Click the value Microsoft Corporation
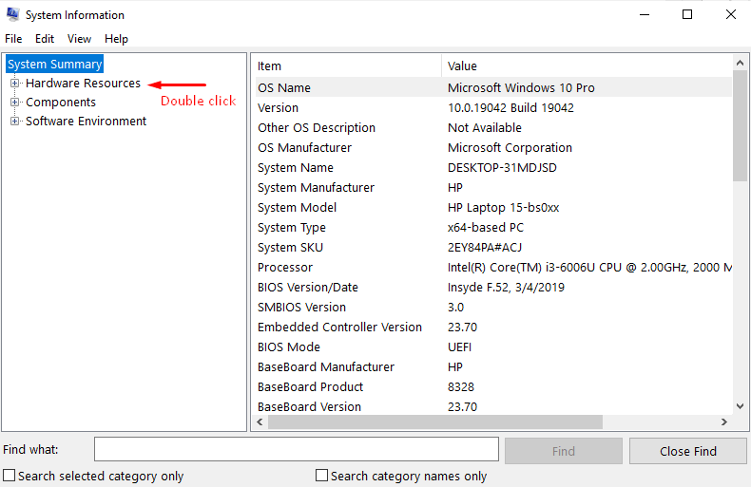The width and height of the screenshot is (751, 487). (510, 148)
